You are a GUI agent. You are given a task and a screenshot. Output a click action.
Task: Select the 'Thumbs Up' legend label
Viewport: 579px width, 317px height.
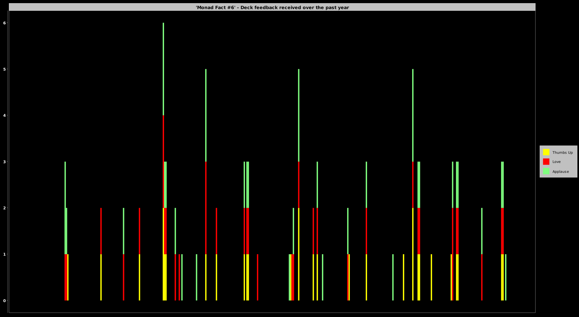[563, 152]
